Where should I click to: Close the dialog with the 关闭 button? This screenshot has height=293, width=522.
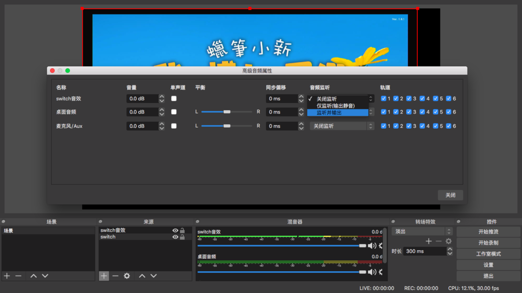[450, 195]
